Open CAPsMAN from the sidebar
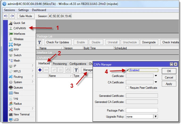The height and width of the screenshot is (125, 182). (x=19, y=28)
